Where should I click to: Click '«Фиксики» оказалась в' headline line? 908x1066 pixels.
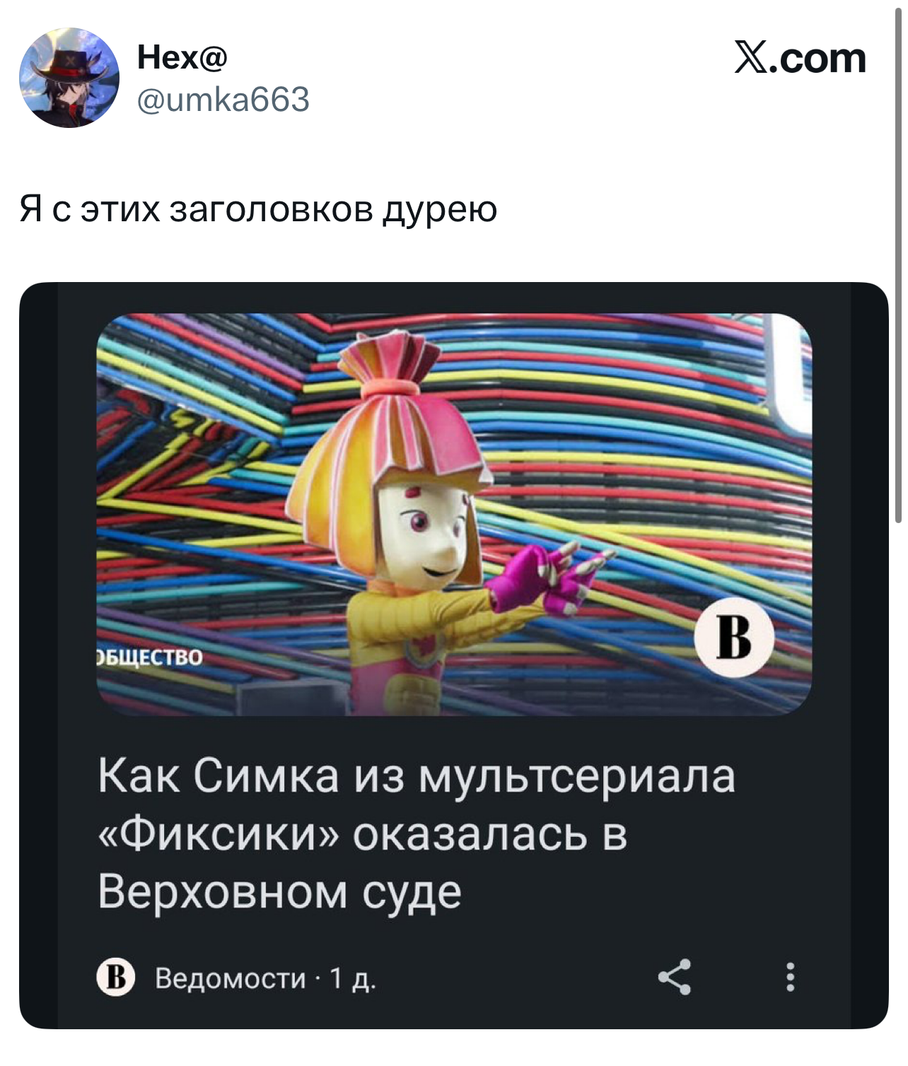(363, 834)
